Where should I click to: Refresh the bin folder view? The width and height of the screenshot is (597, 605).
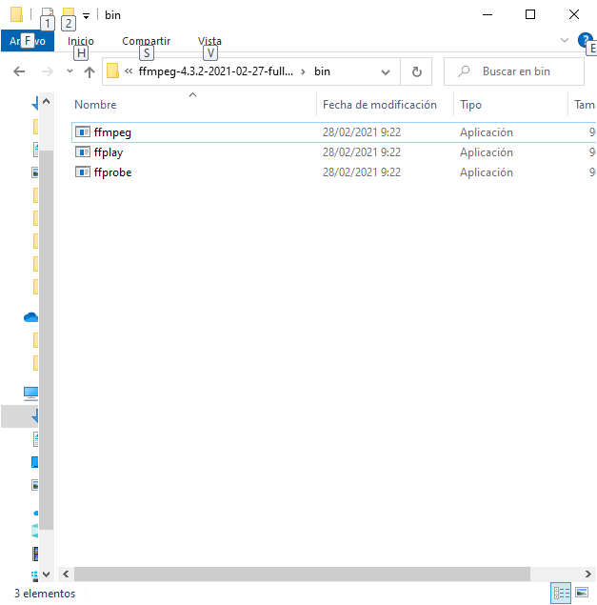tap(416, 71)
